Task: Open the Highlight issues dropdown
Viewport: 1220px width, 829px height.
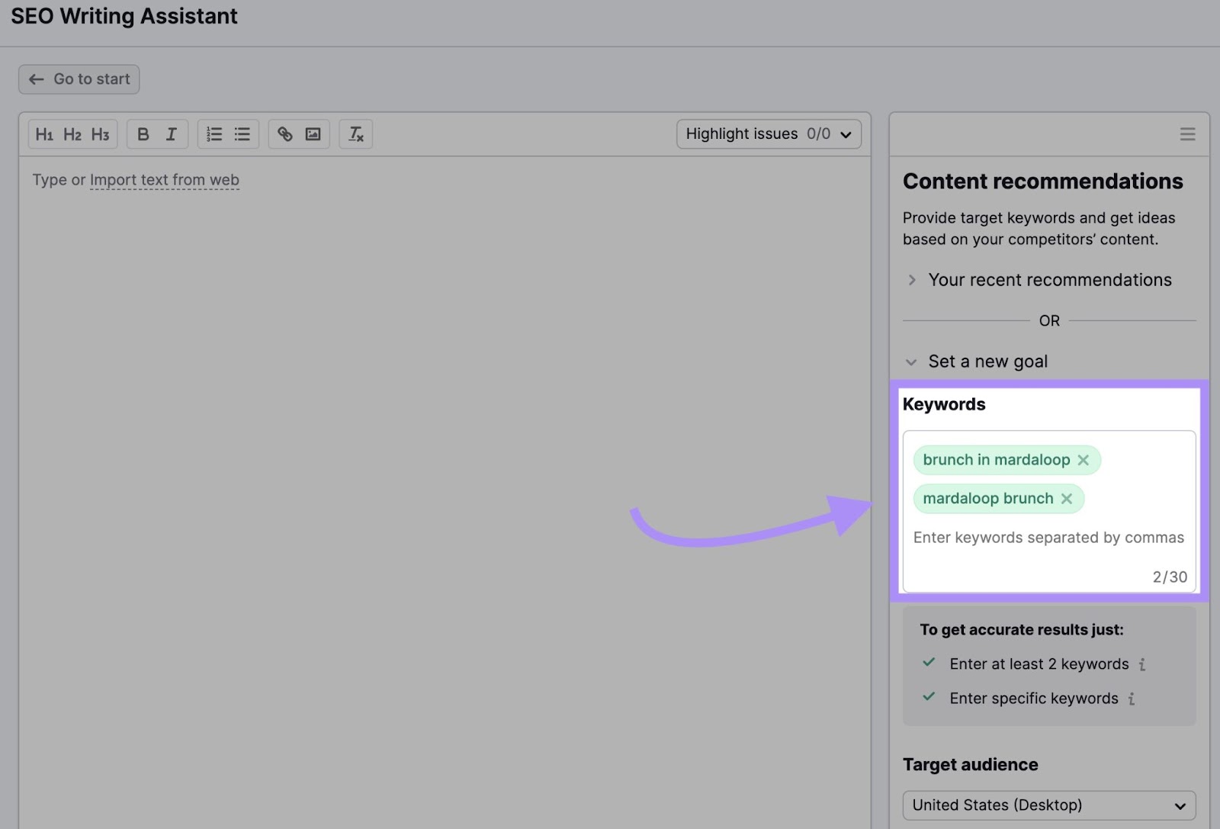Action: click(767, 133)
